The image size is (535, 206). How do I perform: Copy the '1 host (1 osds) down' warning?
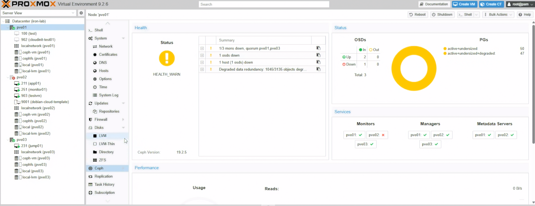(x=318, y=62)
